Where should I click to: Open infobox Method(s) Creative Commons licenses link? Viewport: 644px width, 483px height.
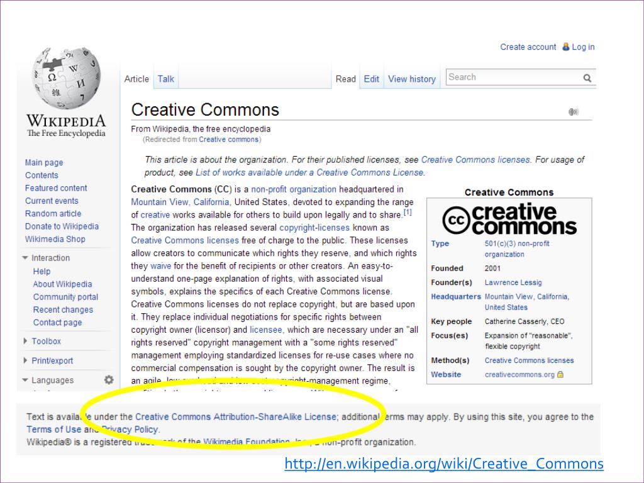coord(529,360)
